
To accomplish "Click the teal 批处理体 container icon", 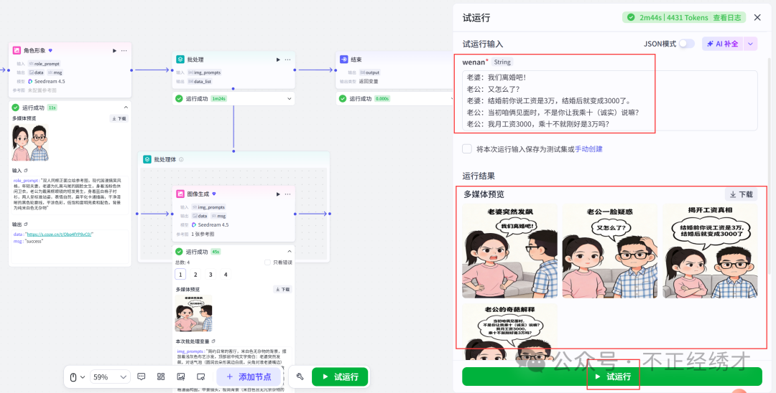I will click(x=147, y=159).
